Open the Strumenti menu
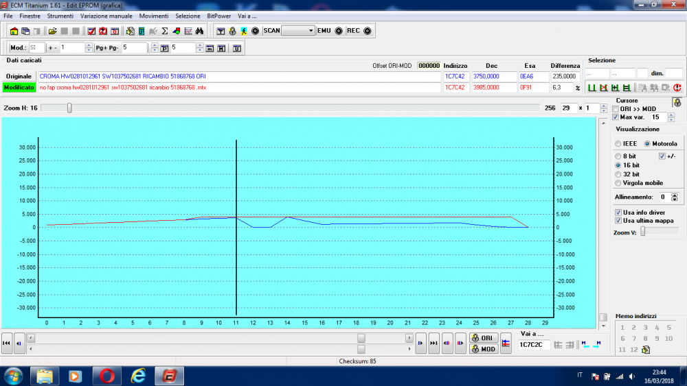This screenshot has width=687, height=386. point(60,16)
